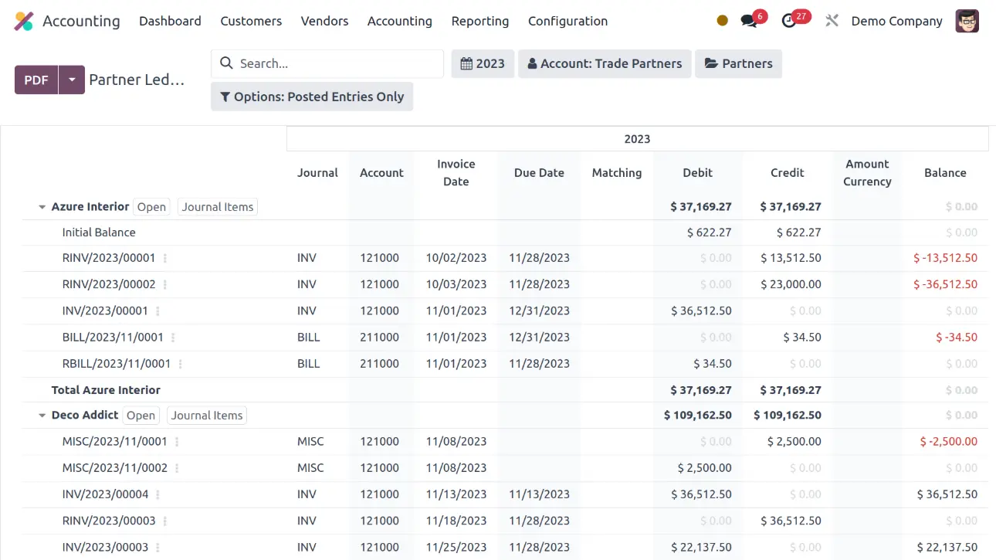Open the activities clock icon
Viewport: 996px width, 560px height.
pos(789,22)
